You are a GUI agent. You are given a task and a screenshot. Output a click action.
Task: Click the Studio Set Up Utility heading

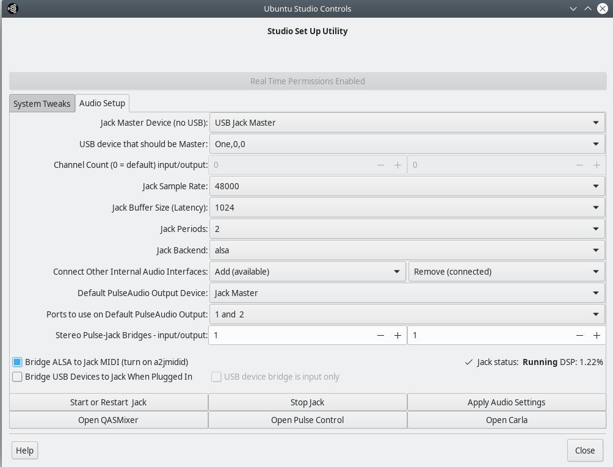pyautogui.click(x=307, y=31)
